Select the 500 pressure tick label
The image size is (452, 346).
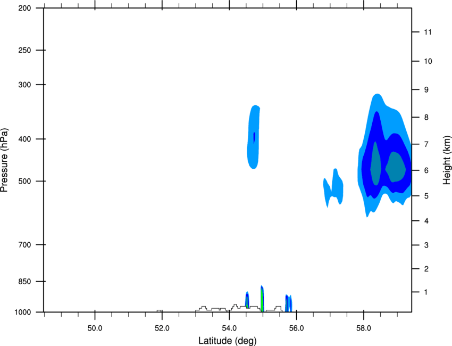tap(24, 181)
